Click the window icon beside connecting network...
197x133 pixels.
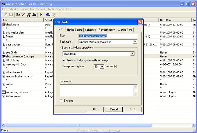click(x=4, y=92)
